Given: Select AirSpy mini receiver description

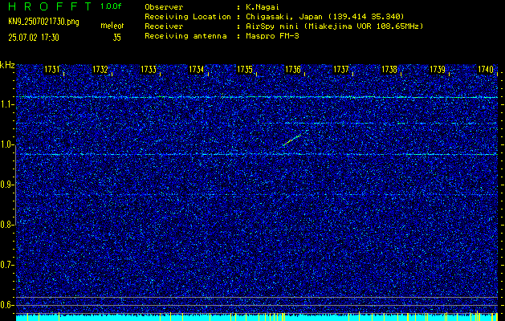Looking at the screenshot, I should coord(334,26).
